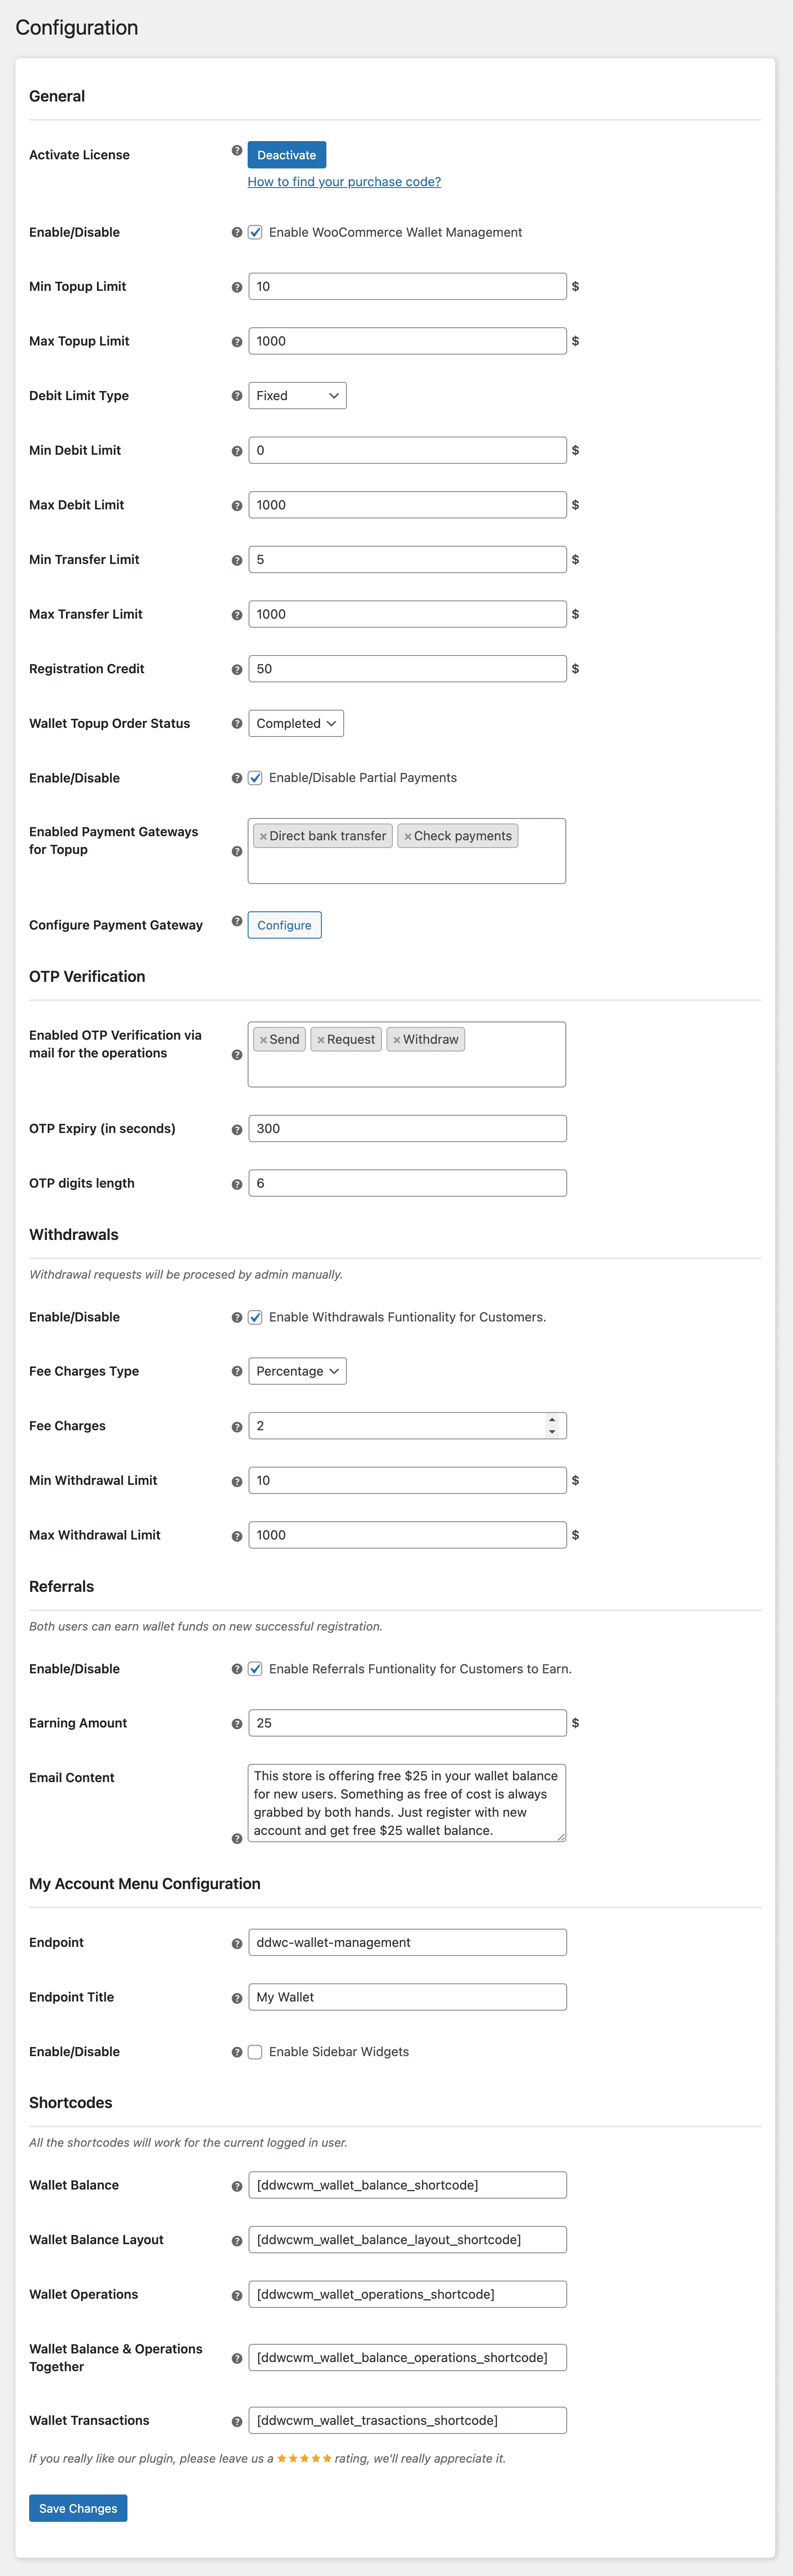Disable WooCommerce Wallet Management
Screen dimensions: 793x2576
[255, 232]
